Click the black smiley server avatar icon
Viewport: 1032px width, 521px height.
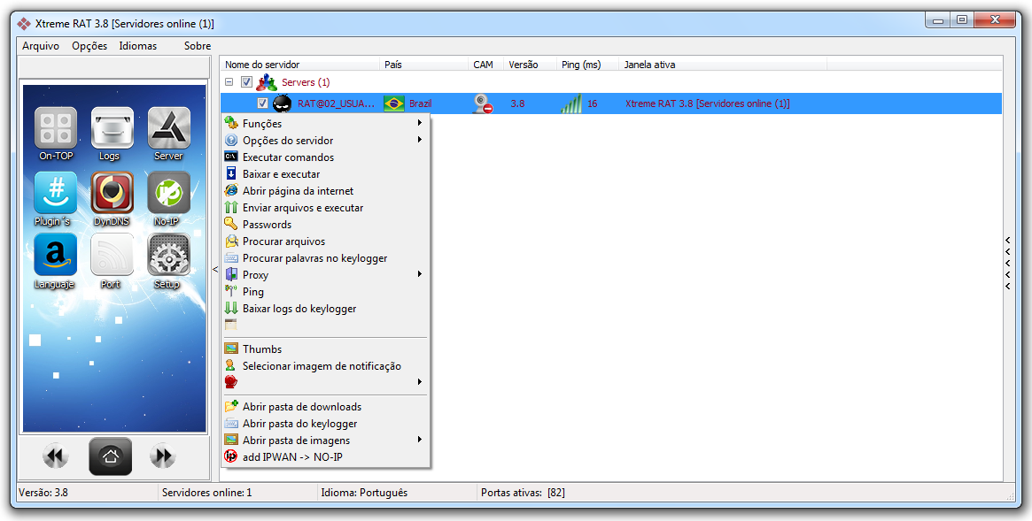click(x=283, y=103)
